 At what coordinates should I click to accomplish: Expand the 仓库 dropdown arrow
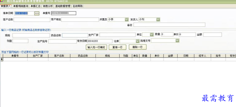pyautogui.click(x=138, y=41)
